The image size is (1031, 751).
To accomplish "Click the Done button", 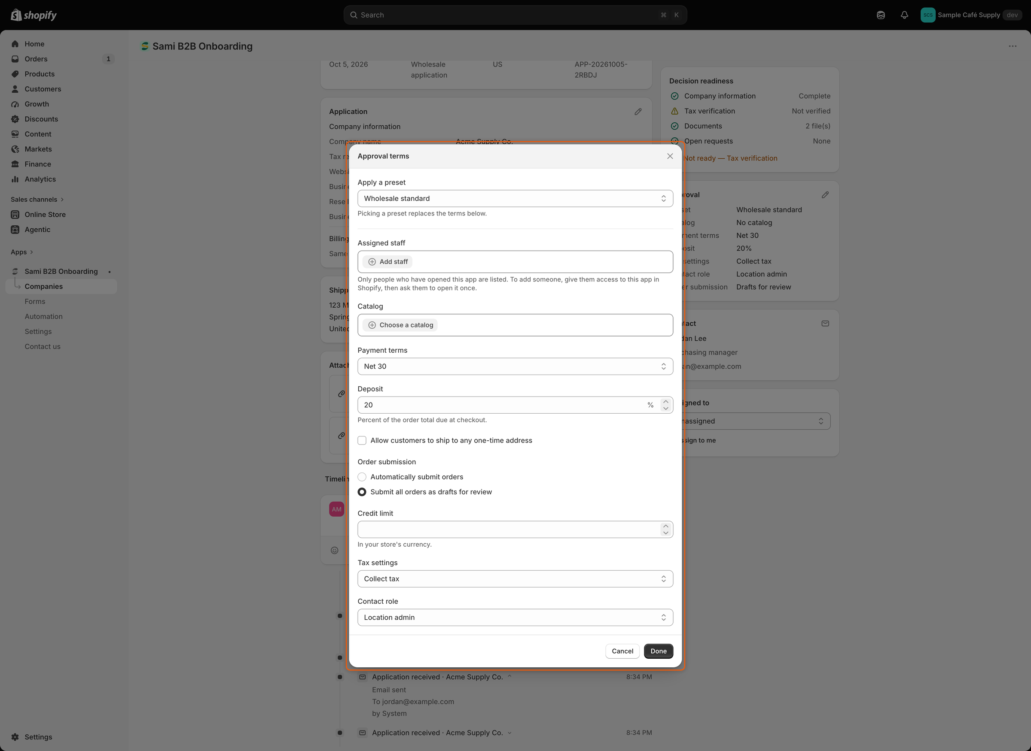I will click(659, 651).
